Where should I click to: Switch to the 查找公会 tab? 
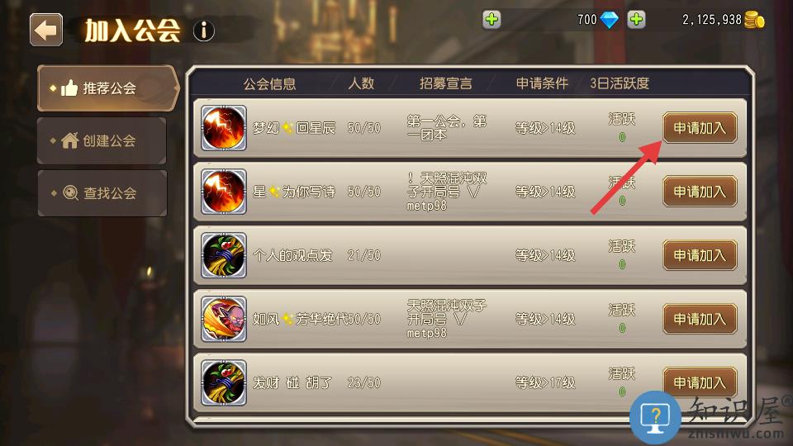coord(102,193)
